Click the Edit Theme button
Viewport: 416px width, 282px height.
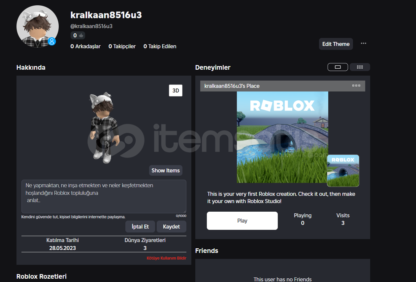[336, 44]
